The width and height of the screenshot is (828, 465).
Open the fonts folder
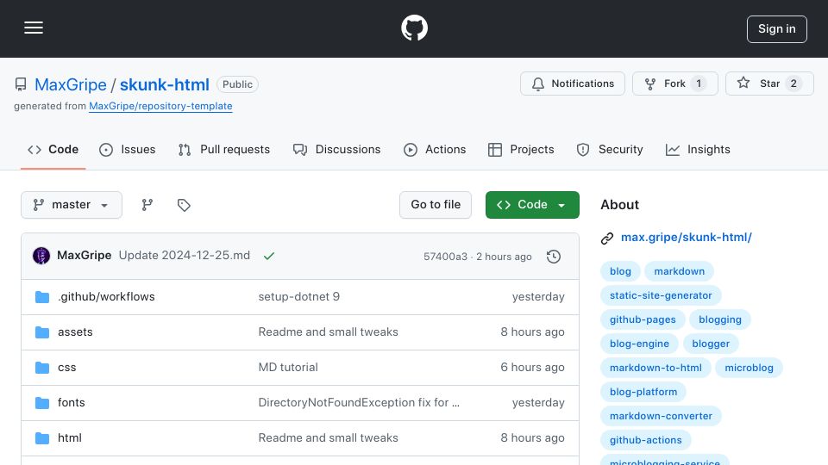coord(72,403)
